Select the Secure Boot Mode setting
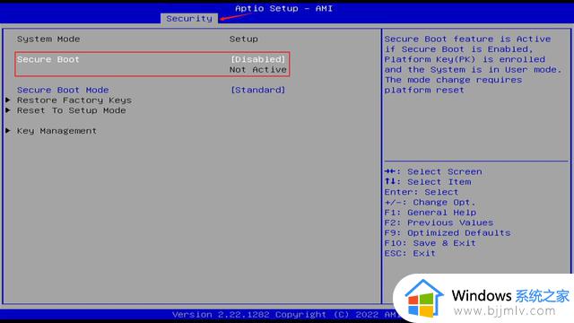 [63, 90]
